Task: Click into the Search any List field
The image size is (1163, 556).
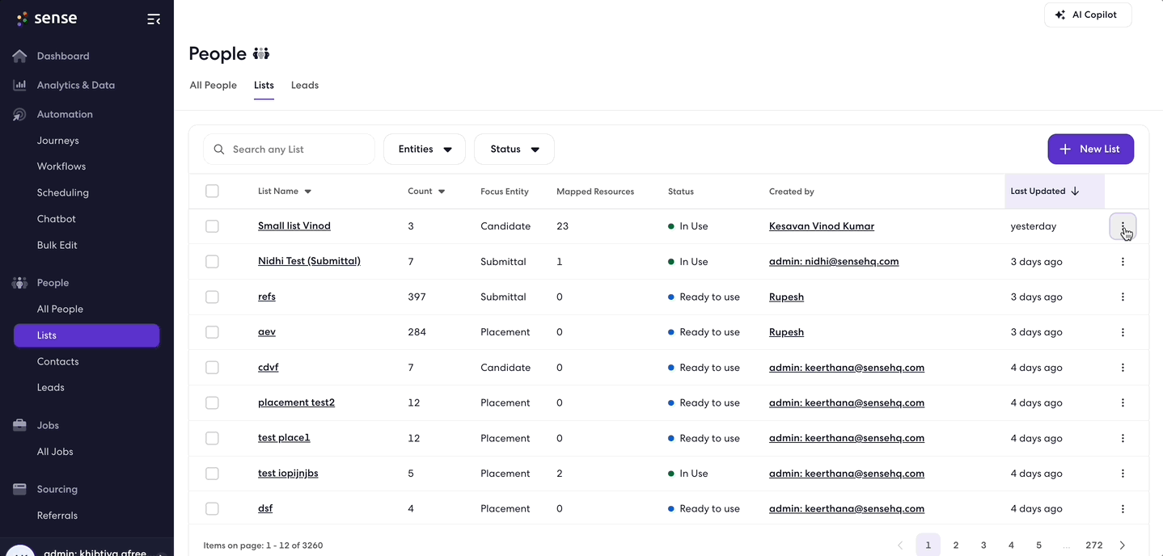Action: [289, 150]
